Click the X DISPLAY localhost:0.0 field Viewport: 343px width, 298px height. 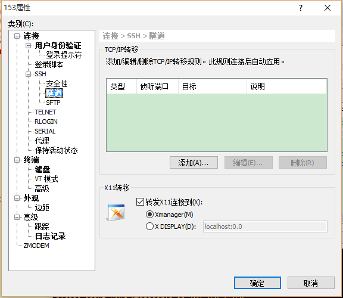265,226
